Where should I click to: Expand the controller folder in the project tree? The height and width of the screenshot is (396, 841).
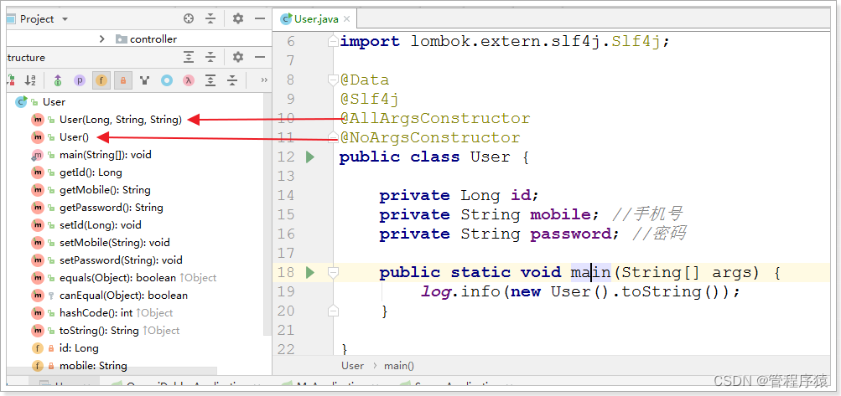[x=102, y=39]
